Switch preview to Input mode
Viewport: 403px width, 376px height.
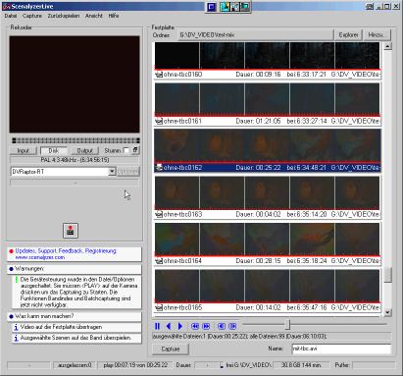tap(24, 150)
